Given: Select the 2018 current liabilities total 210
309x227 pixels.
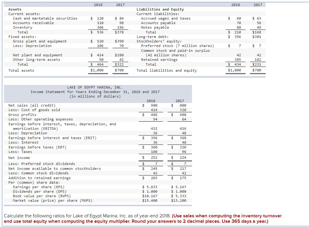Looking at the screenshot, I should (238, 32).
